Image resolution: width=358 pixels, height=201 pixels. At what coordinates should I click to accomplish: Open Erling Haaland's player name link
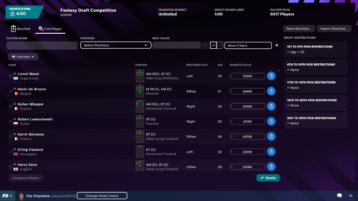tap(30, 149)
